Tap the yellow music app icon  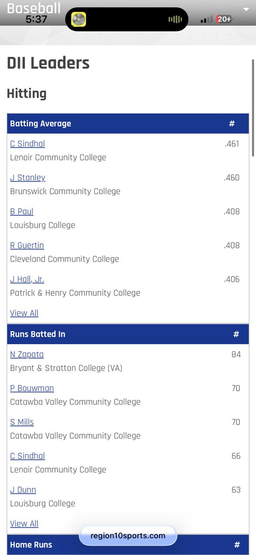79,19
